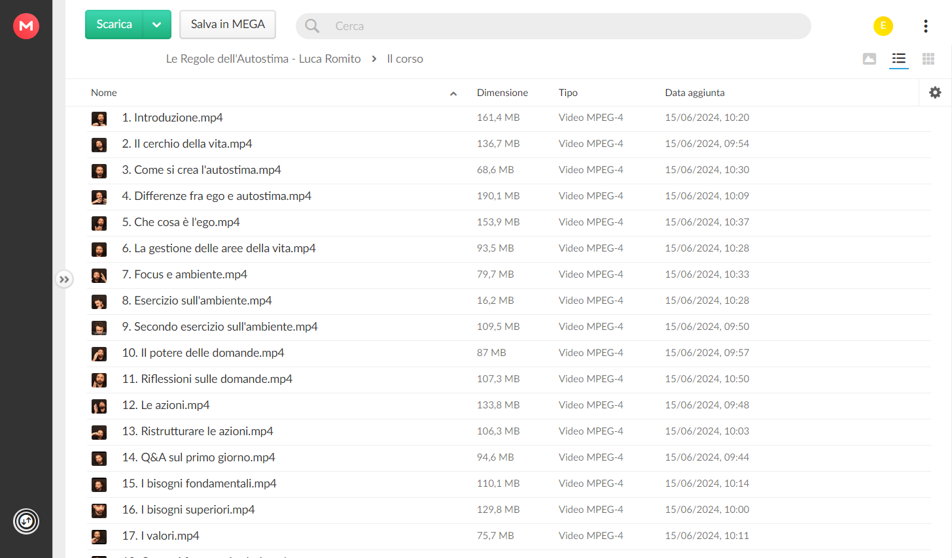
Task: Toggle Nome column sort order arrow
Action: point(453,93)
